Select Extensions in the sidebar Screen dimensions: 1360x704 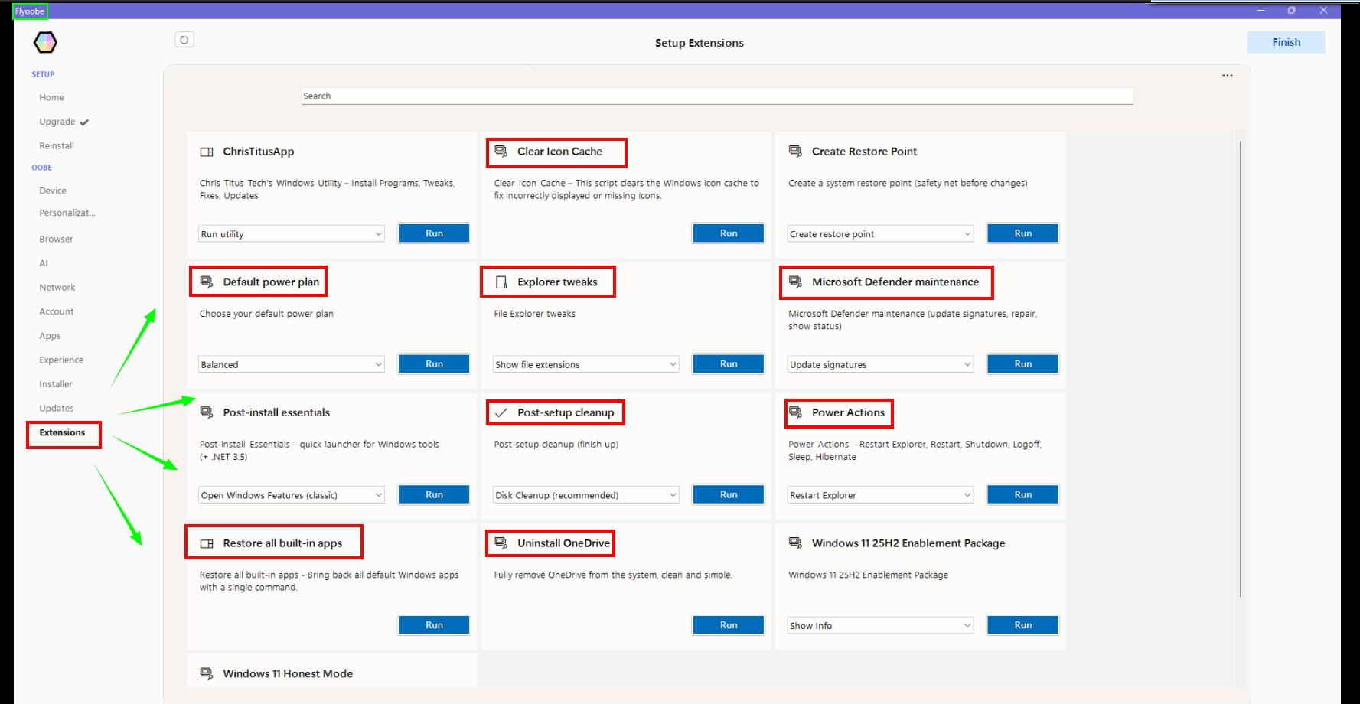pyautogui.click(x=62, y=433)
